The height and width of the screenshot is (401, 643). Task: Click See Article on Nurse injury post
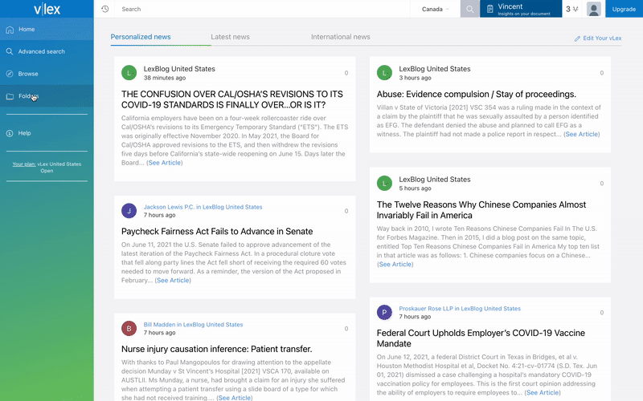click(235, 398)
